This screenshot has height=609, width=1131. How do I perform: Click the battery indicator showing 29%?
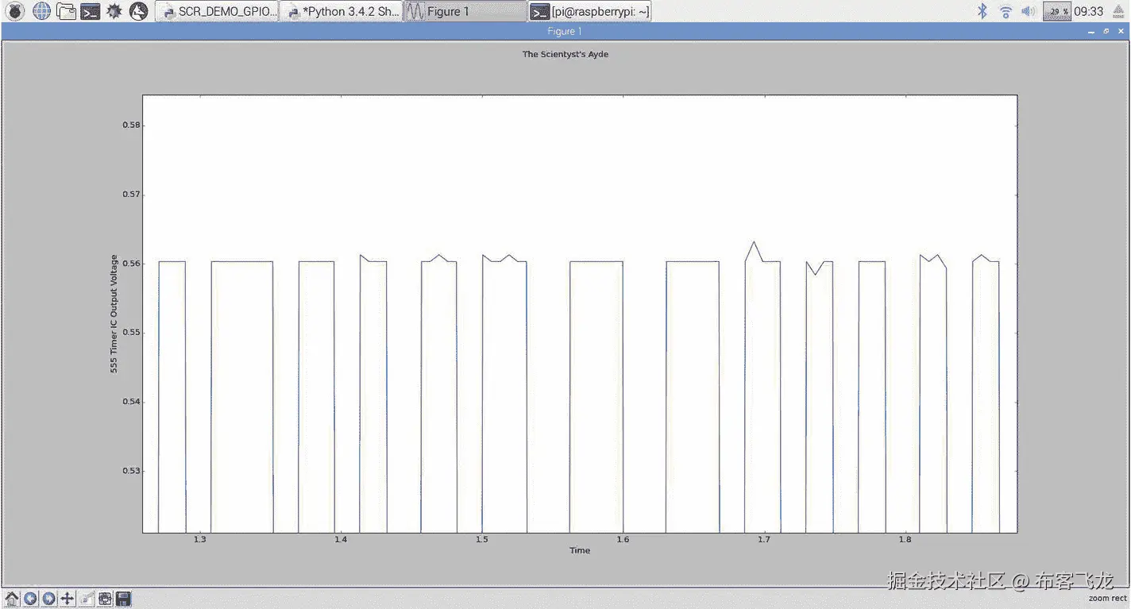[x=1056, y=11]
